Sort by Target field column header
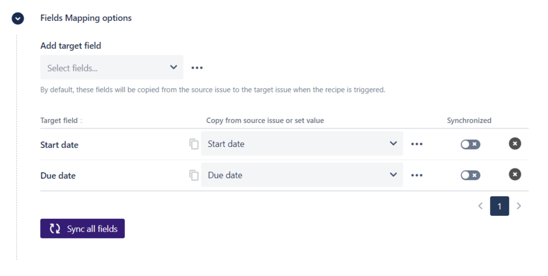 61,121
